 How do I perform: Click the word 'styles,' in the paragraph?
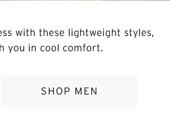pyautogui.click(x=139, y=33)
